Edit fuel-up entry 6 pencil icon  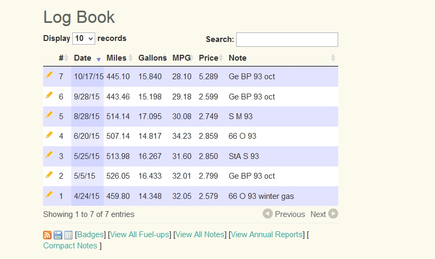pyautogui.click(x=49, y=95)
